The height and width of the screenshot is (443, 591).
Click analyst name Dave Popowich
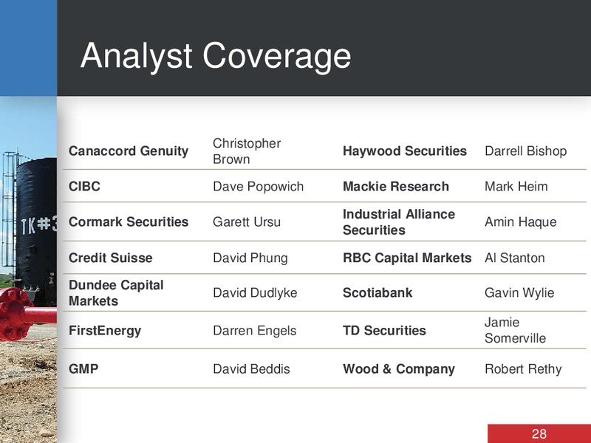pyautogui.click(x=258, y=187)
